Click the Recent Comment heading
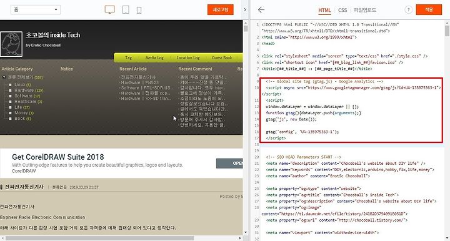The height and width of the screenshot is (241, 450). point(195,69)
